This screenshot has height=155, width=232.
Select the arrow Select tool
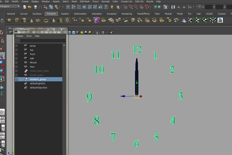[2, 32]
